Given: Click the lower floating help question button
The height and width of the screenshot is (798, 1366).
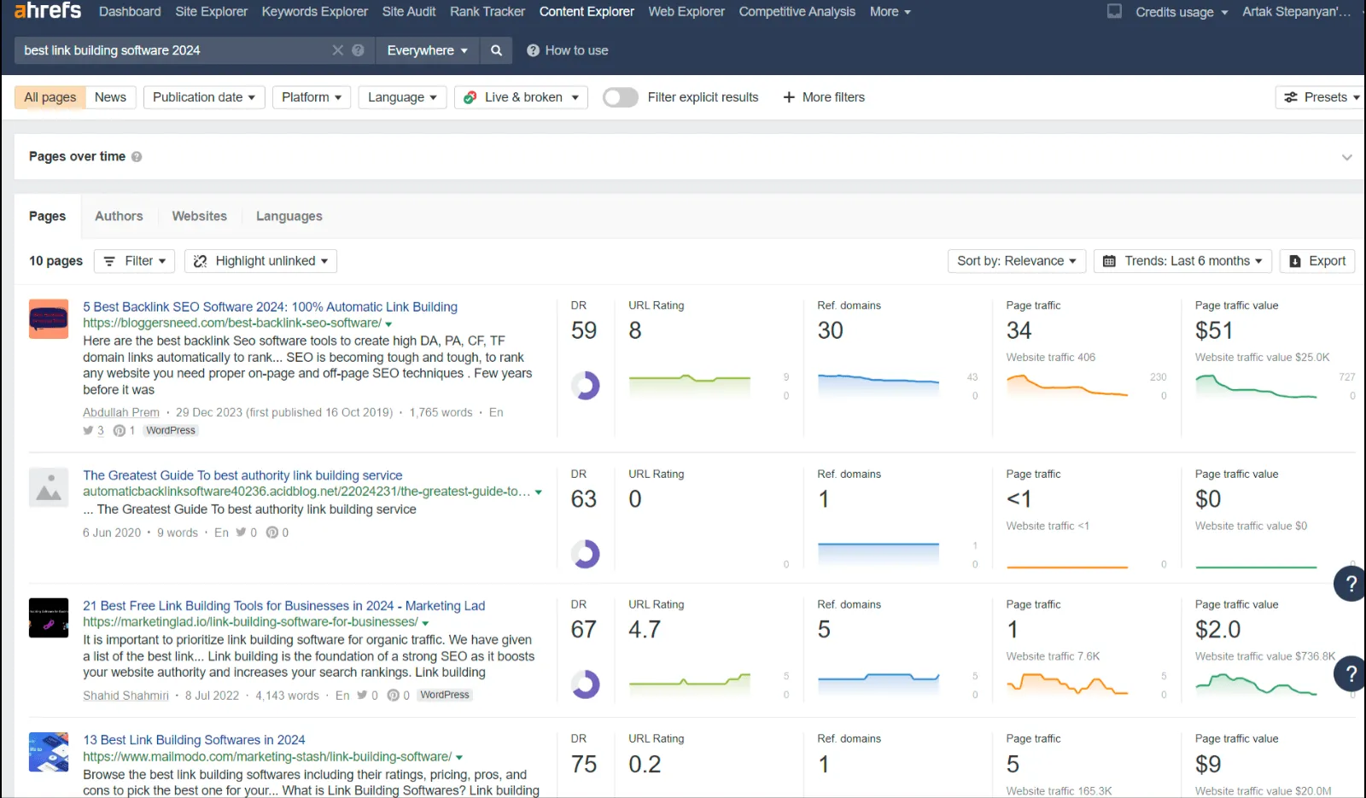Looking at the screenshot, I should 1351,673.
